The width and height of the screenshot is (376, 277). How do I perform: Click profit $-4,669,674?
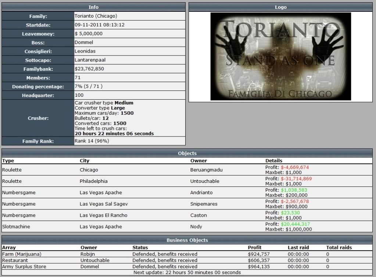point(295,167)
